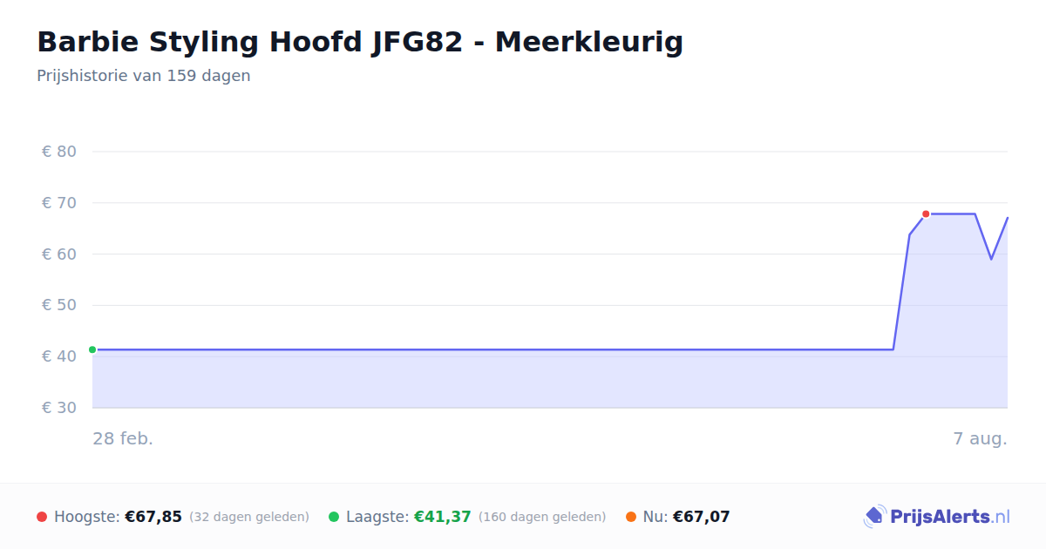Select the red peak marker on chart
The image size is (1046, 549).
pyautogui.click(x=926, y=213)
